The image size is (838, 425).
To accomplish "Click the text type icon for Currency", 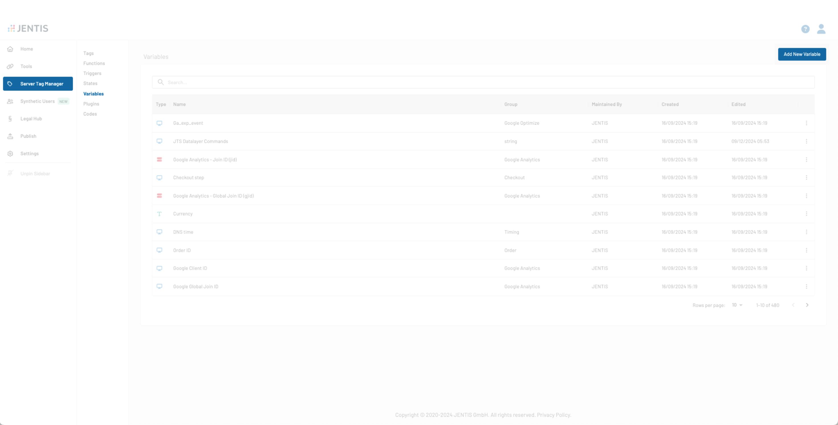I will pyautogui.click(x=159, y=214).
